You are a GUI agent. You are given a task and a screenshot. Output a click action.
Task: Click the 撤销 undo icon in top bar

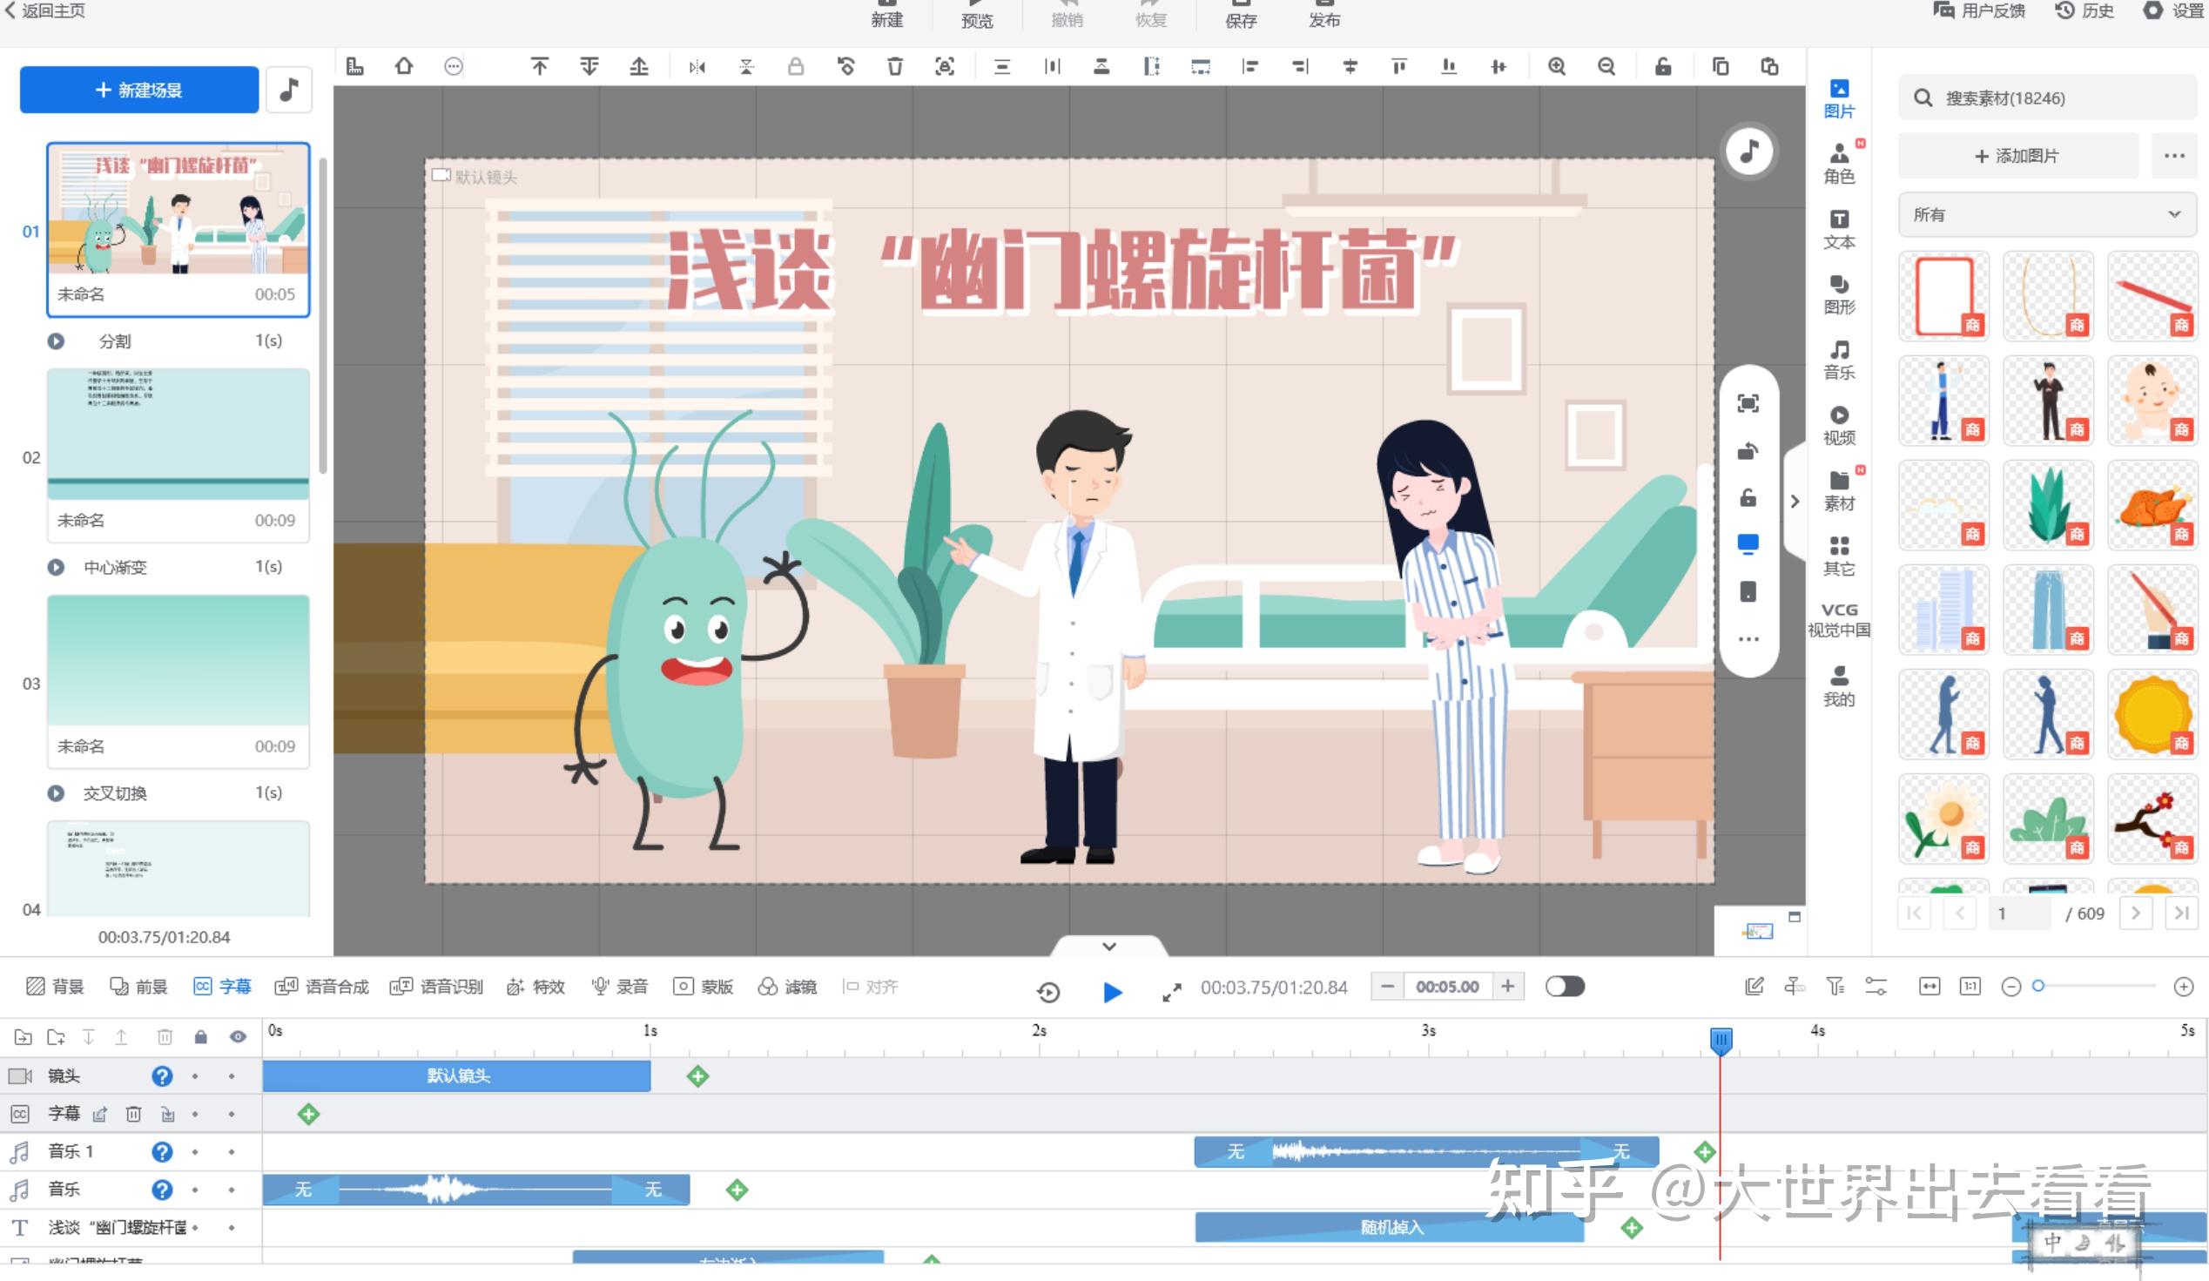point(1066,17)
